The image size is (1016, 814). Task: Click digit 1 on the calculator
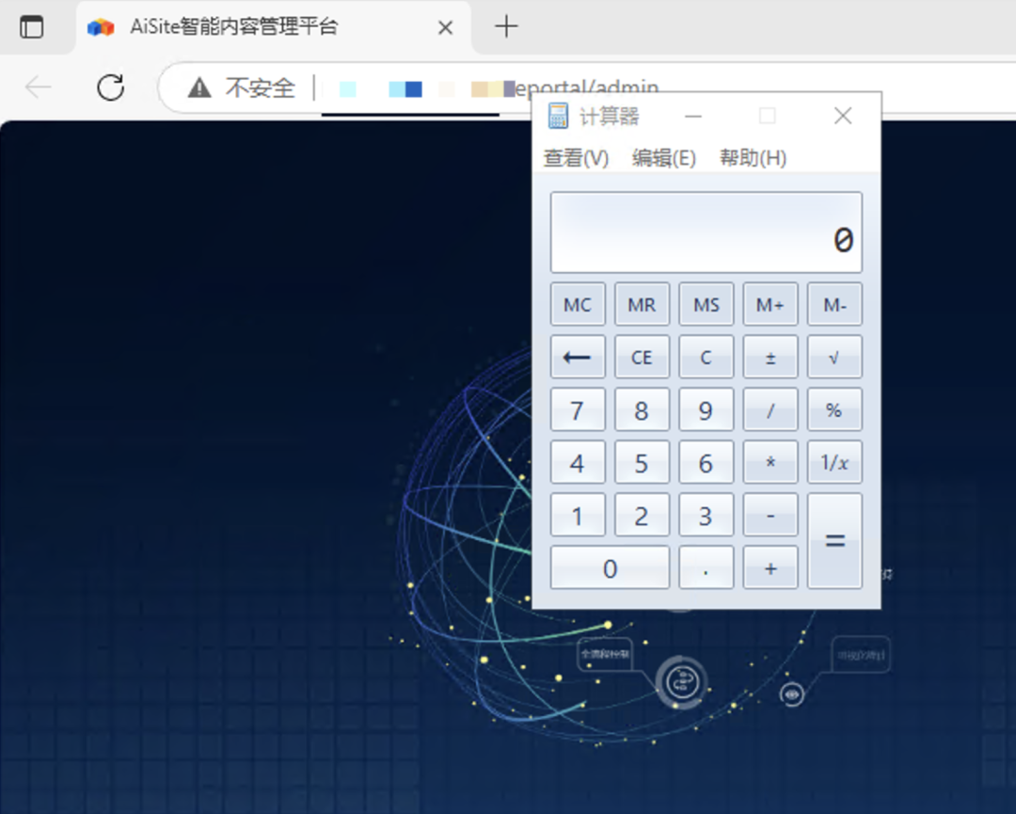pyautogui.click(x=578, y=515)
